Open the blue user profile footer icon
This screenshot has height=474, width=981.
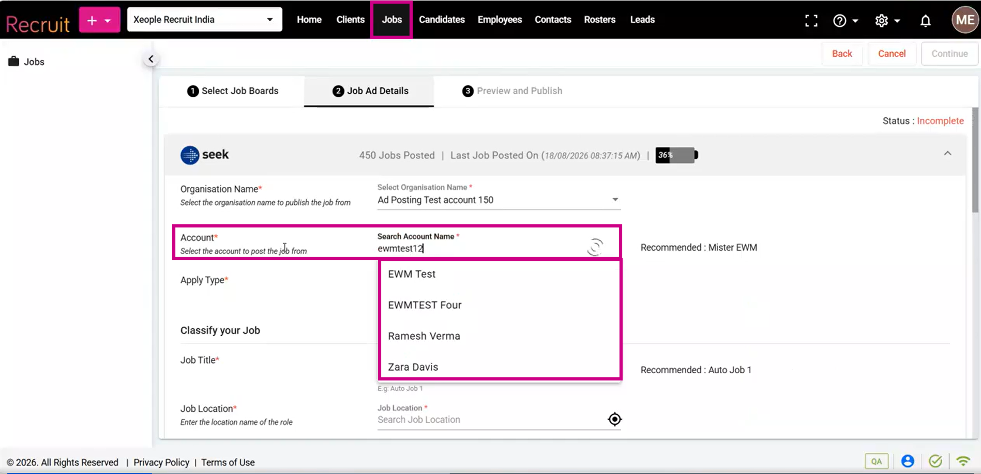[908, 461]
